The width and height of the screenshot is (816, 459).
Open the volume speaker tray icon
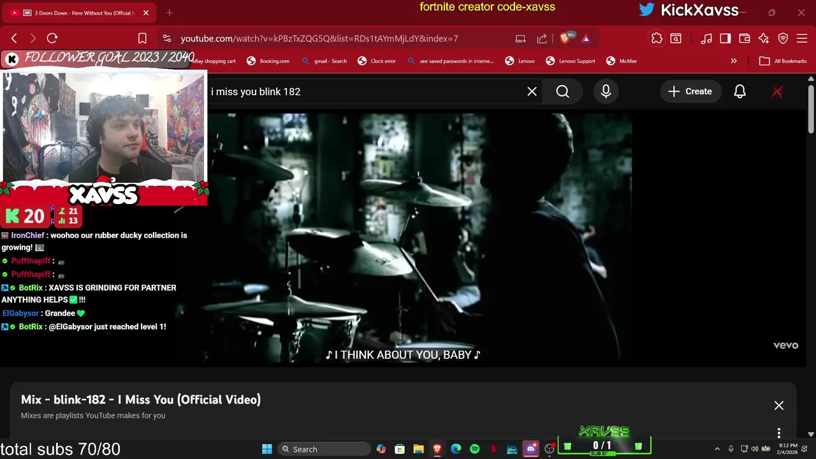[x=754, y=449]
